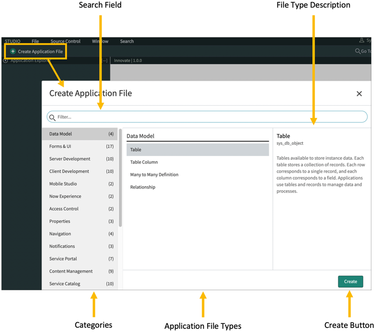Click the magnifying glass inside the Filter field
This screenshot has width=375, height=332.
click(53, 117)
